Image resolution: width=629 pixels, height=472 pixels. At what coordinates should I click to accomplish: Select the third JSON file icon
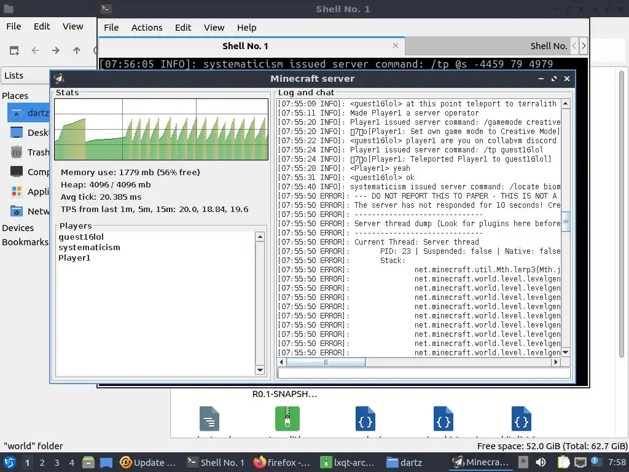coord(521,418)
